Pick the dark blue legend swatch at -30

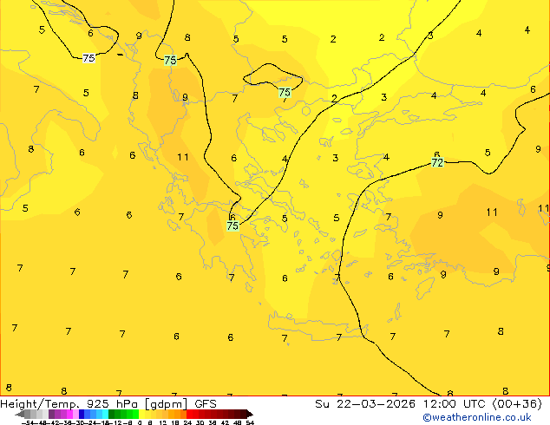pyautogui.click(x=82, y=414)
